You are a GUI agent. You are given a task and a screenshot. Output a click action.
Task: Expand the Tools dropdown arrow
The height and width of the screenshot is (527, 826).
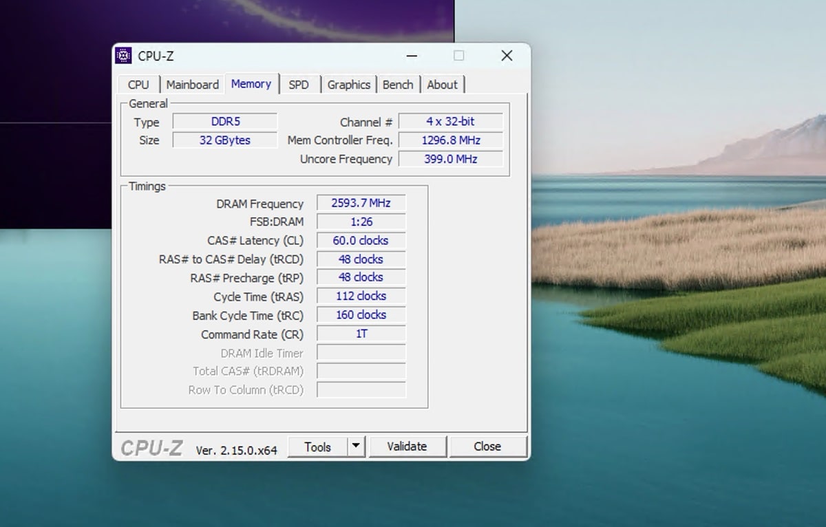356,446
